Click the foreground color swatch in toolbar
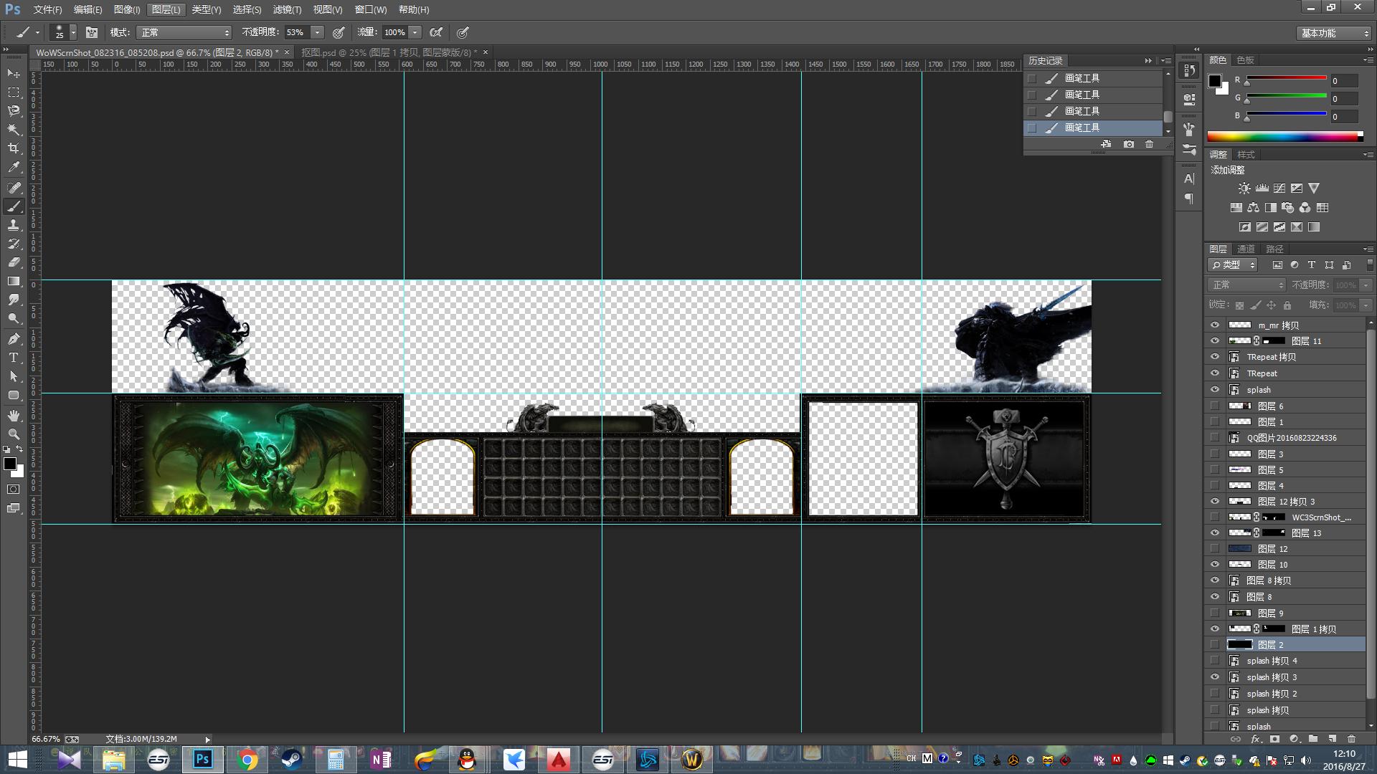 10,464
